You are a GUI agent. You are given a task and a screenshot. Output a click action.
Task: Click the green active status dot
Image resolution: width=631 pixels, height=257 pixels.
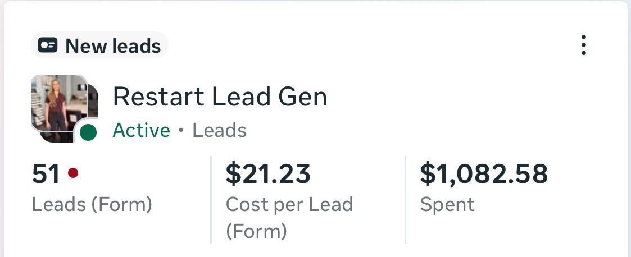click(88, 133)
